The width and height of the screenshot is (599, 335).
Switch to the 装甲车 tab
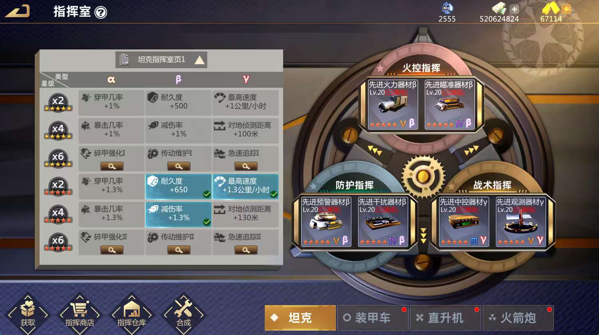point(373,318)
